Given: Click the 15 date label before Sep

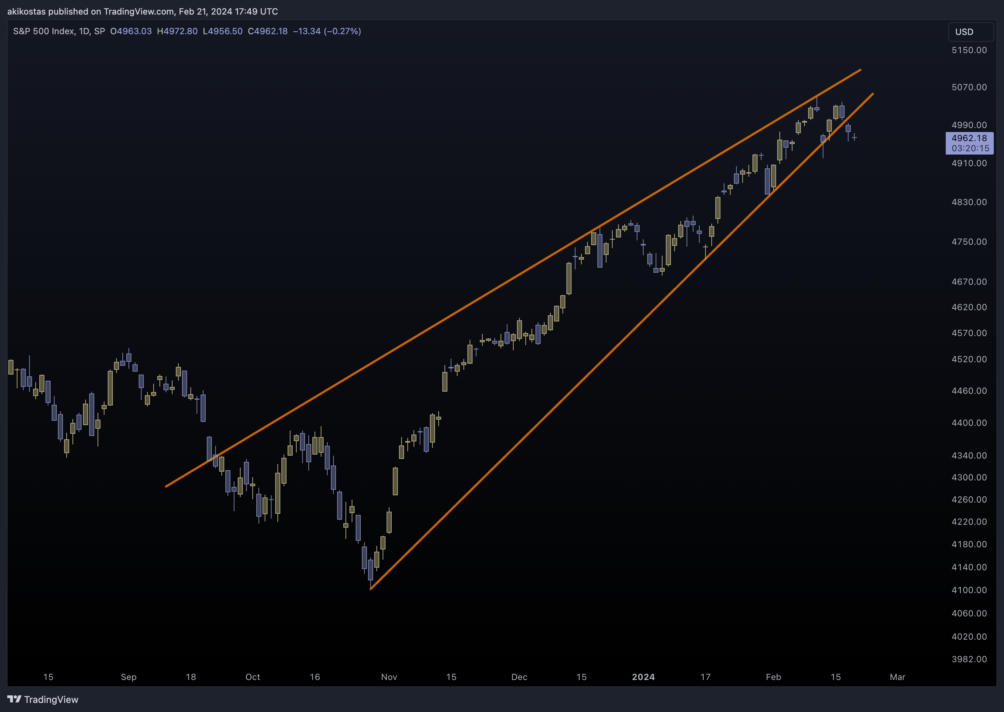Looking at the screenshot, I should click(x=48, y=677).
